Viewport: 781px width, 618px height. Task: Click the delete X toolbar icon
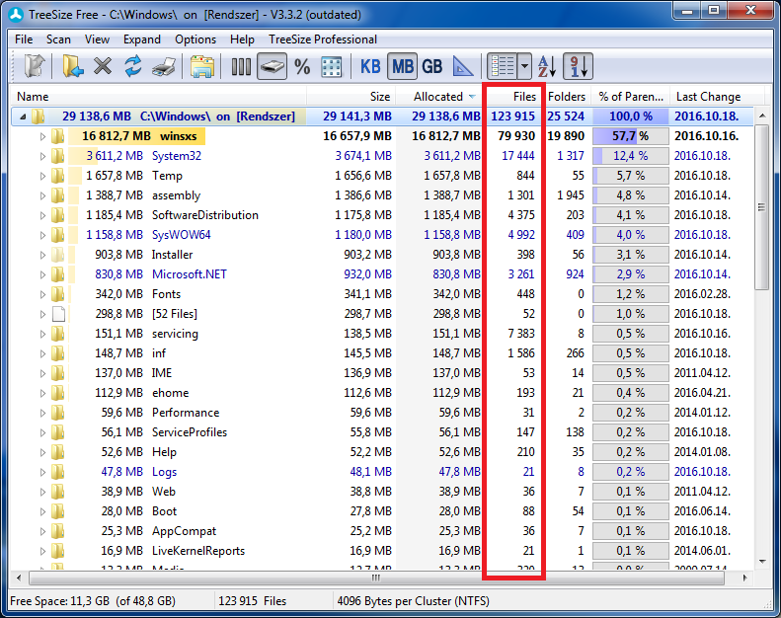click(103, 66)
